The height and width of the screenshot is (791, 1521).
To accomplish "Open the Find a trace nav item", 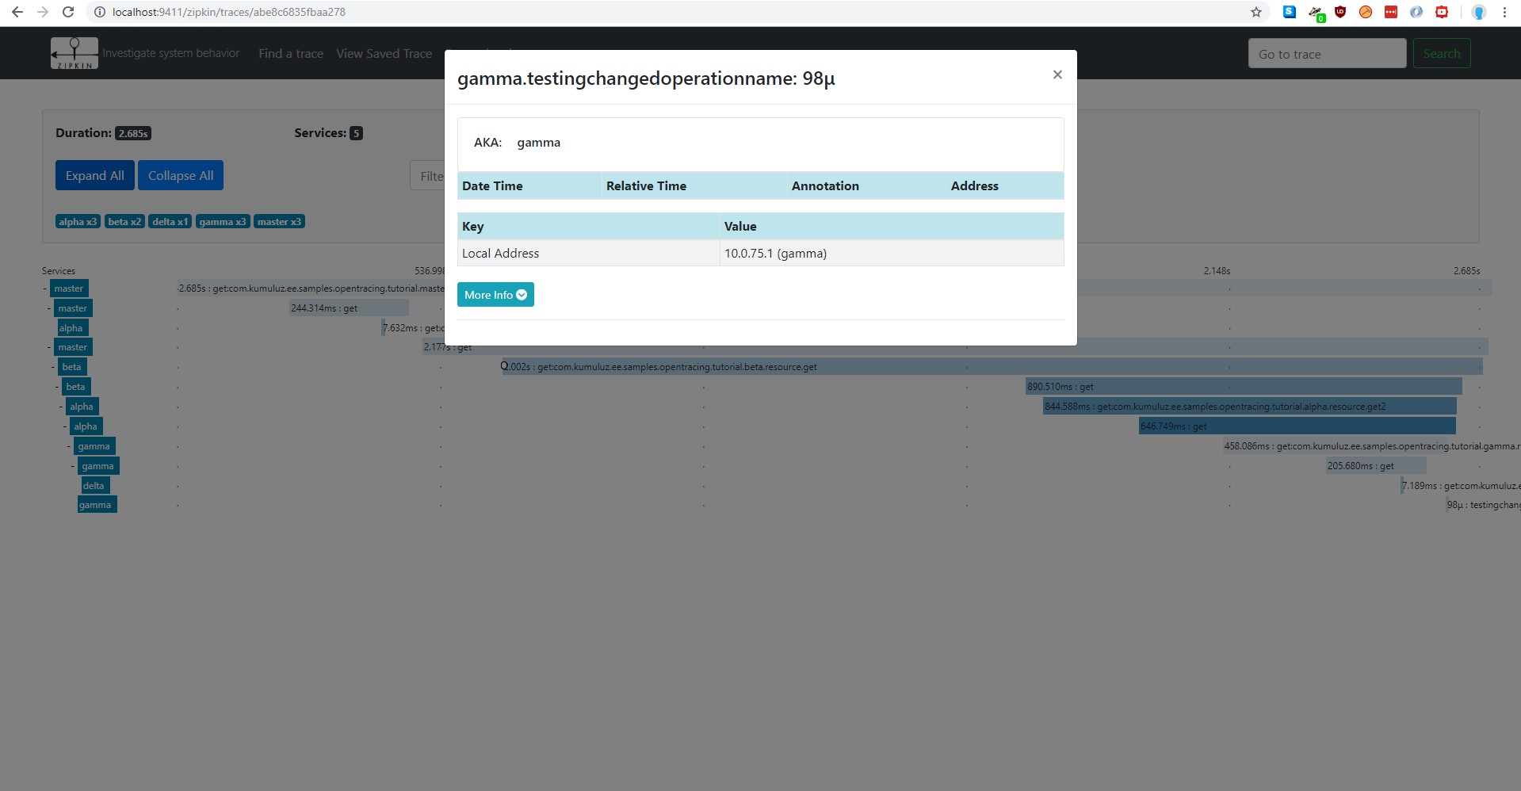I will (291, 53).
